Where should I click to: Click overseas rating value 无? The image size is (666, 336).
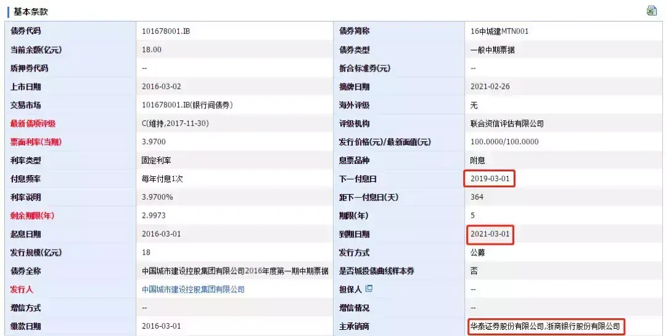[x=474, y=105]
